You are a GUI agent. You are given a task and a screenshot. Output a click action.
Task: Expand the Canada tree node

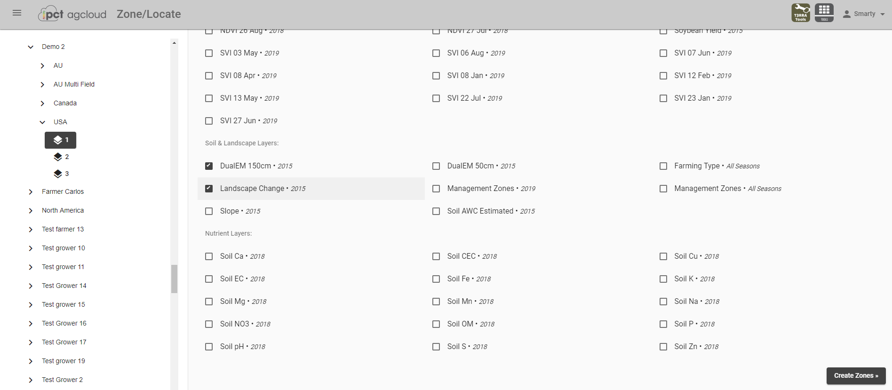click(x=42, y=103)
